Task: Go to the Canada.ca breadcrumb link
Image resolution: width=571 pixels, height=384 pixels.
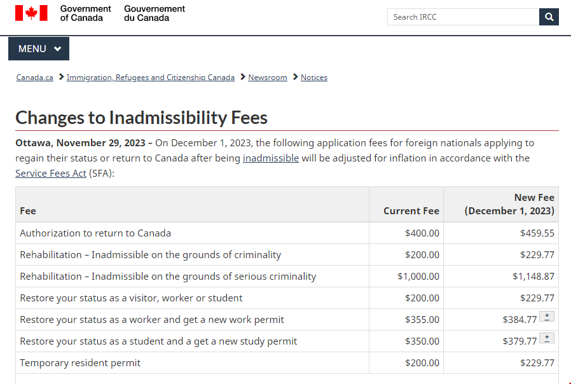Action: [35, 78]
